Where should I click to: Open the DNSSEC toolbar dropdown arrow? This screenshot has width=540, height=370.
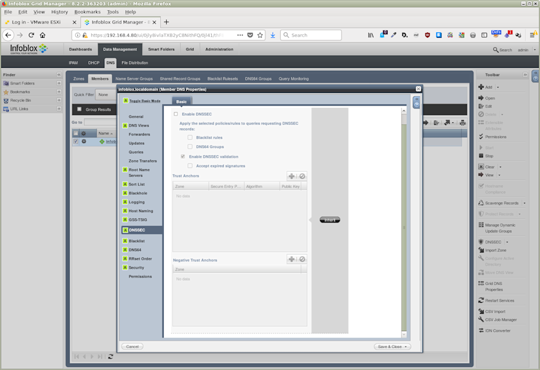[x=507, y=242]
